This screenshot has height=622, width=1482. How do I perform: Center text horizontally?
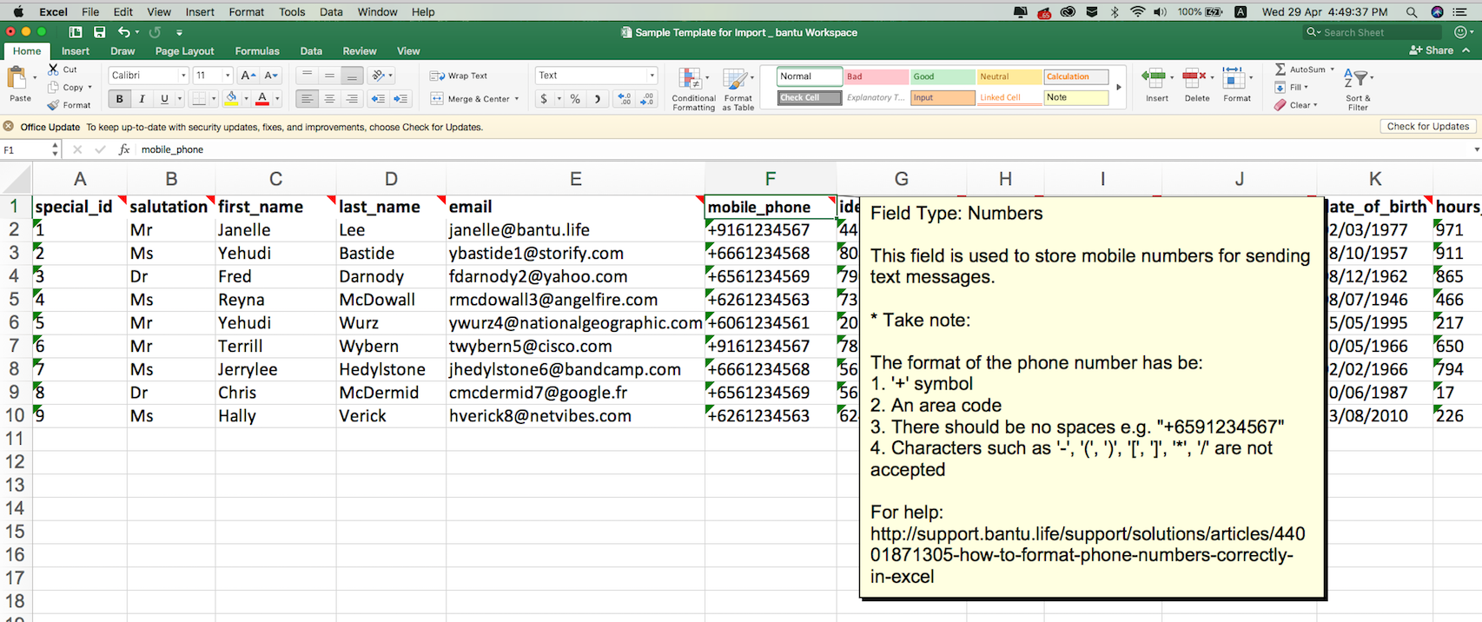[329, 99]
